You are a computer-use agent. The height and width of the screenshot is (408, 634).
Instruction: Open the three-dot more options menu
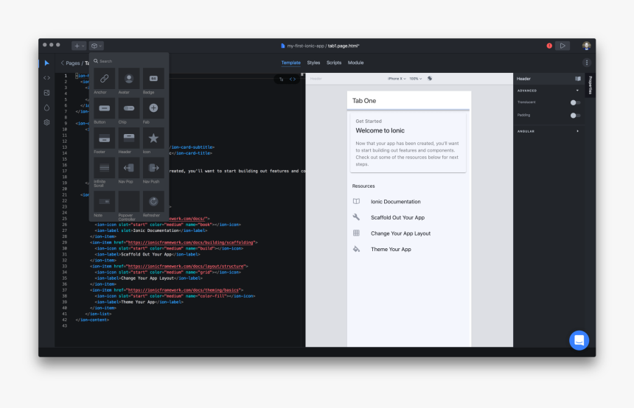click(587, 63)
